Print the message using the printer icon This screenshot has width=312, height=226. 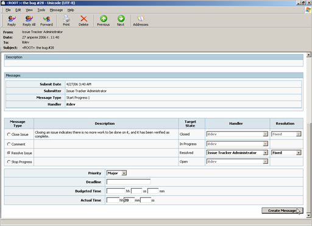pos(66,21)
